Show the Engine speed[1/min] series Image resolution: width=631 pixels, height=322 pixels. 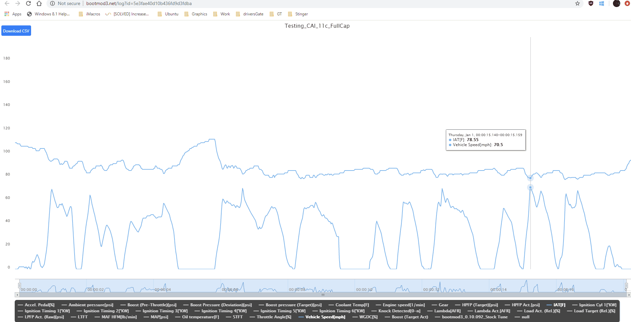click(400, 305)
